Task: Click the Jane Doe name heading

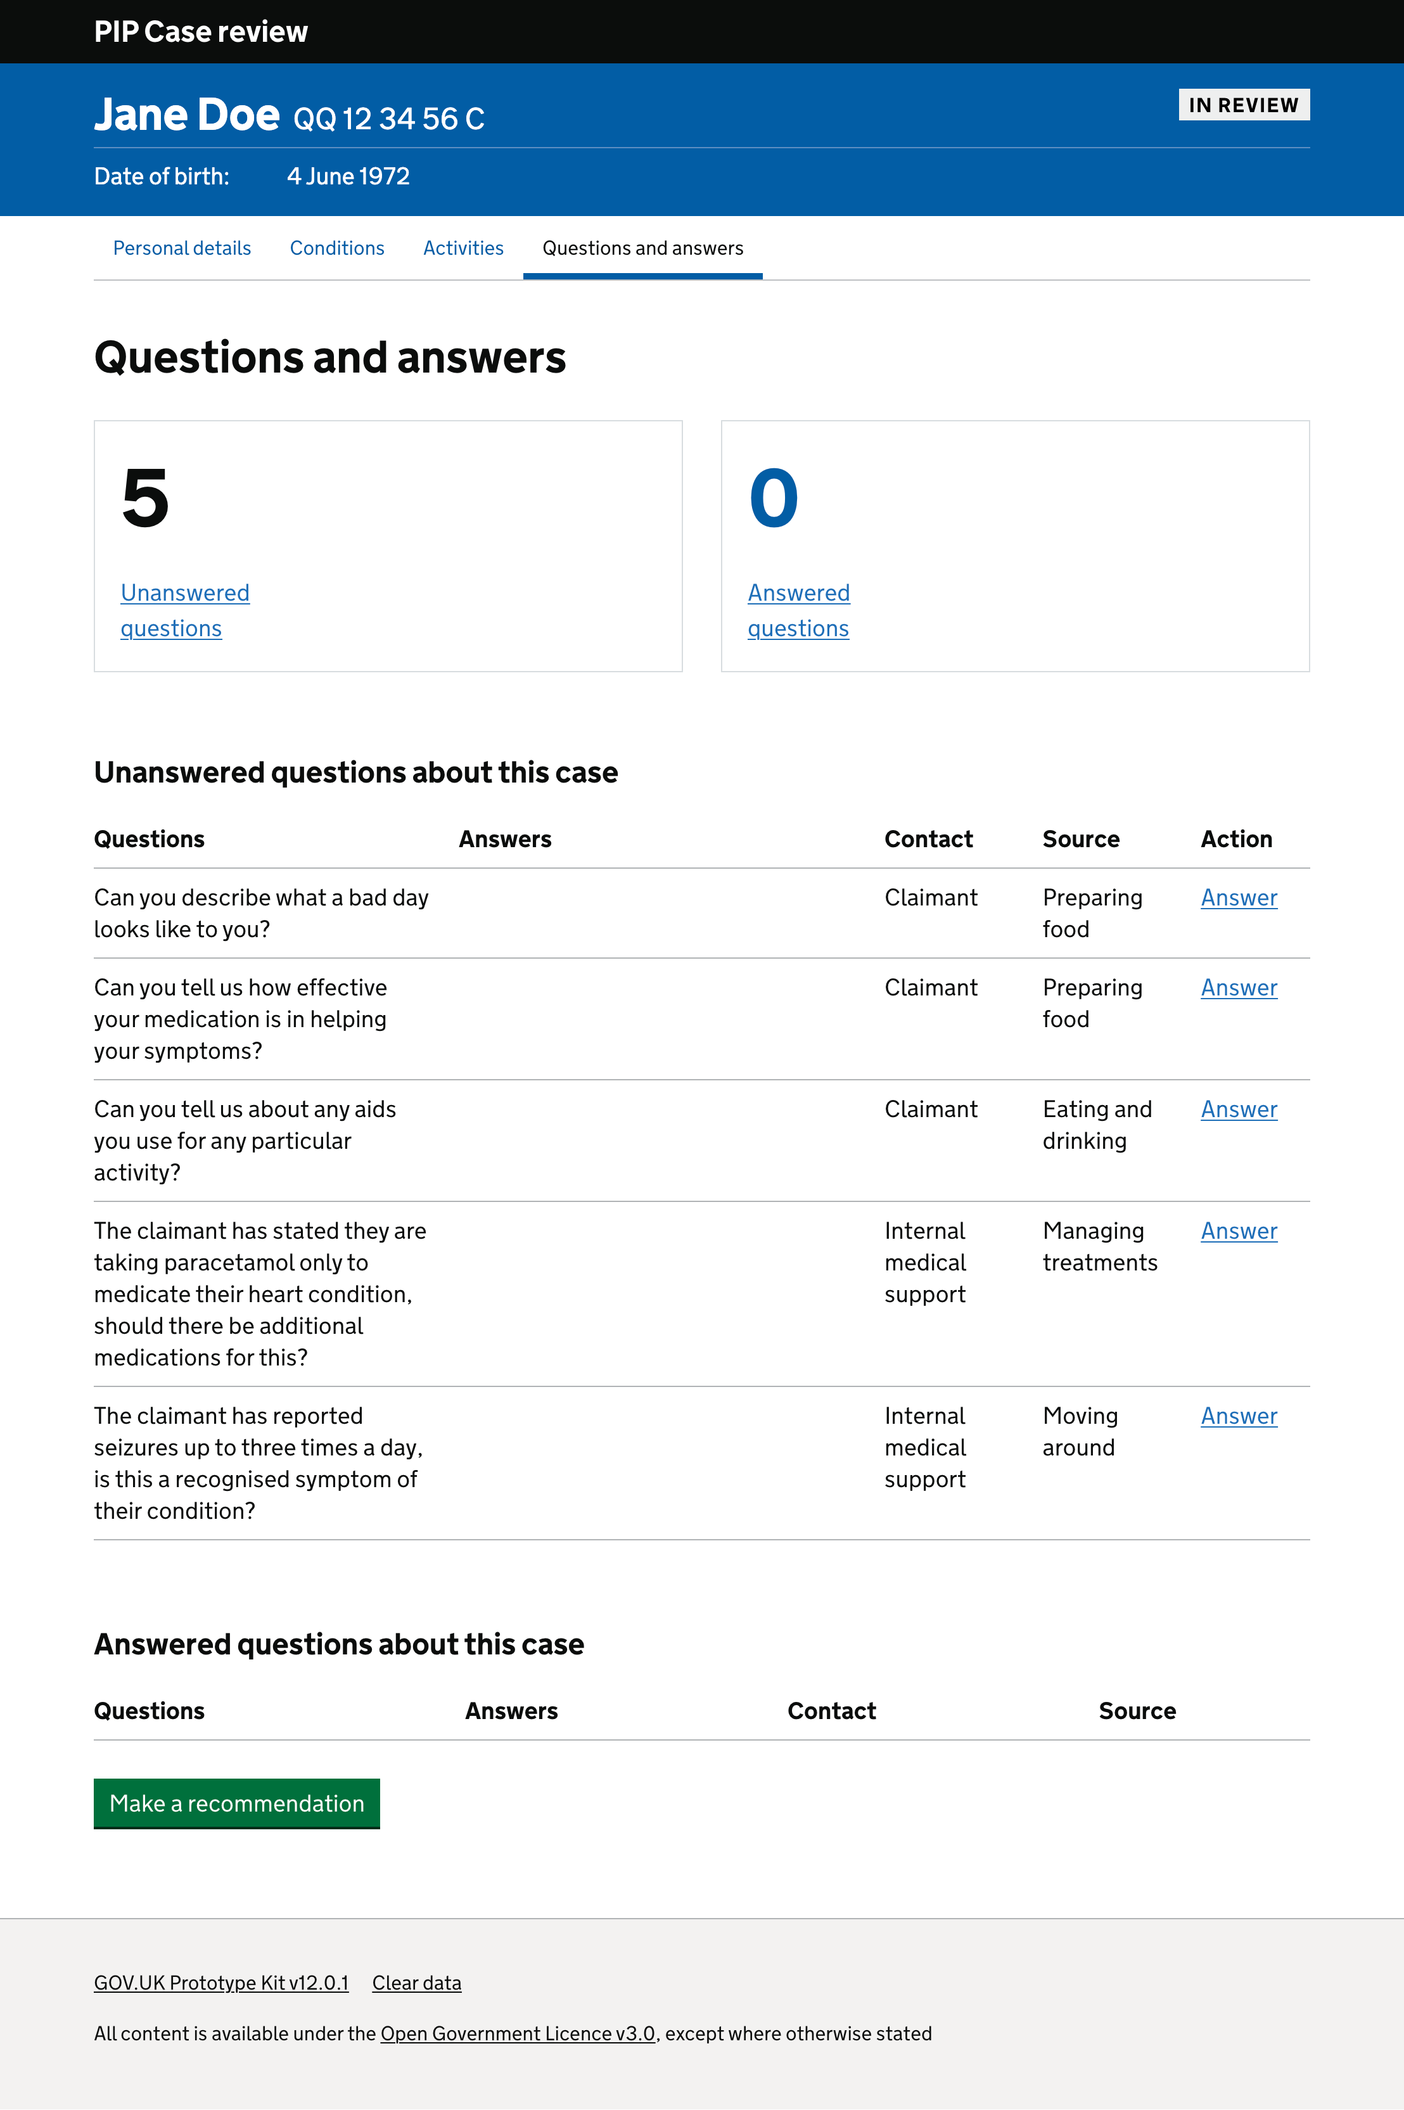Action: pos(187,115)
